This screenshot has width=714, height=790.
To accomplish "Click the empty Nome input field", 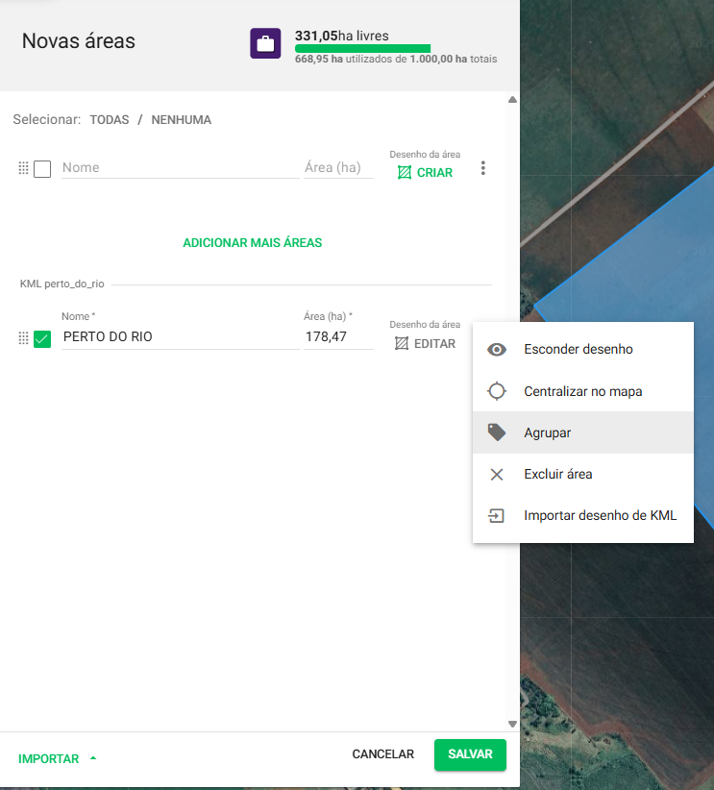I will (180, 167).
